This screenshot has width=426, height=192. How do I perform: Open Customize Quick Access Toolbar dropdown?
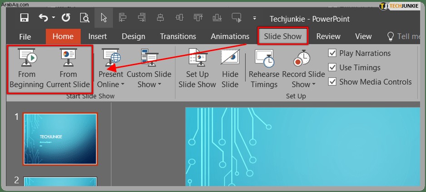point(255,18)
